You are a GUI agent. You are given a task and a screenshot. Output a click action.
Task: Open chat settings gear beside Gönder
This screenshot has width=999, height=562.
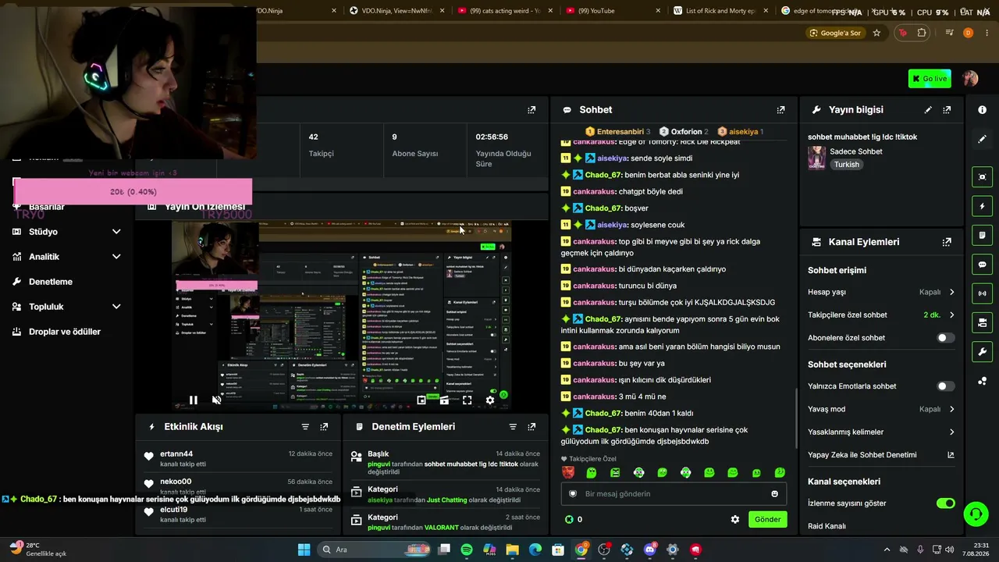coord(734,519)
